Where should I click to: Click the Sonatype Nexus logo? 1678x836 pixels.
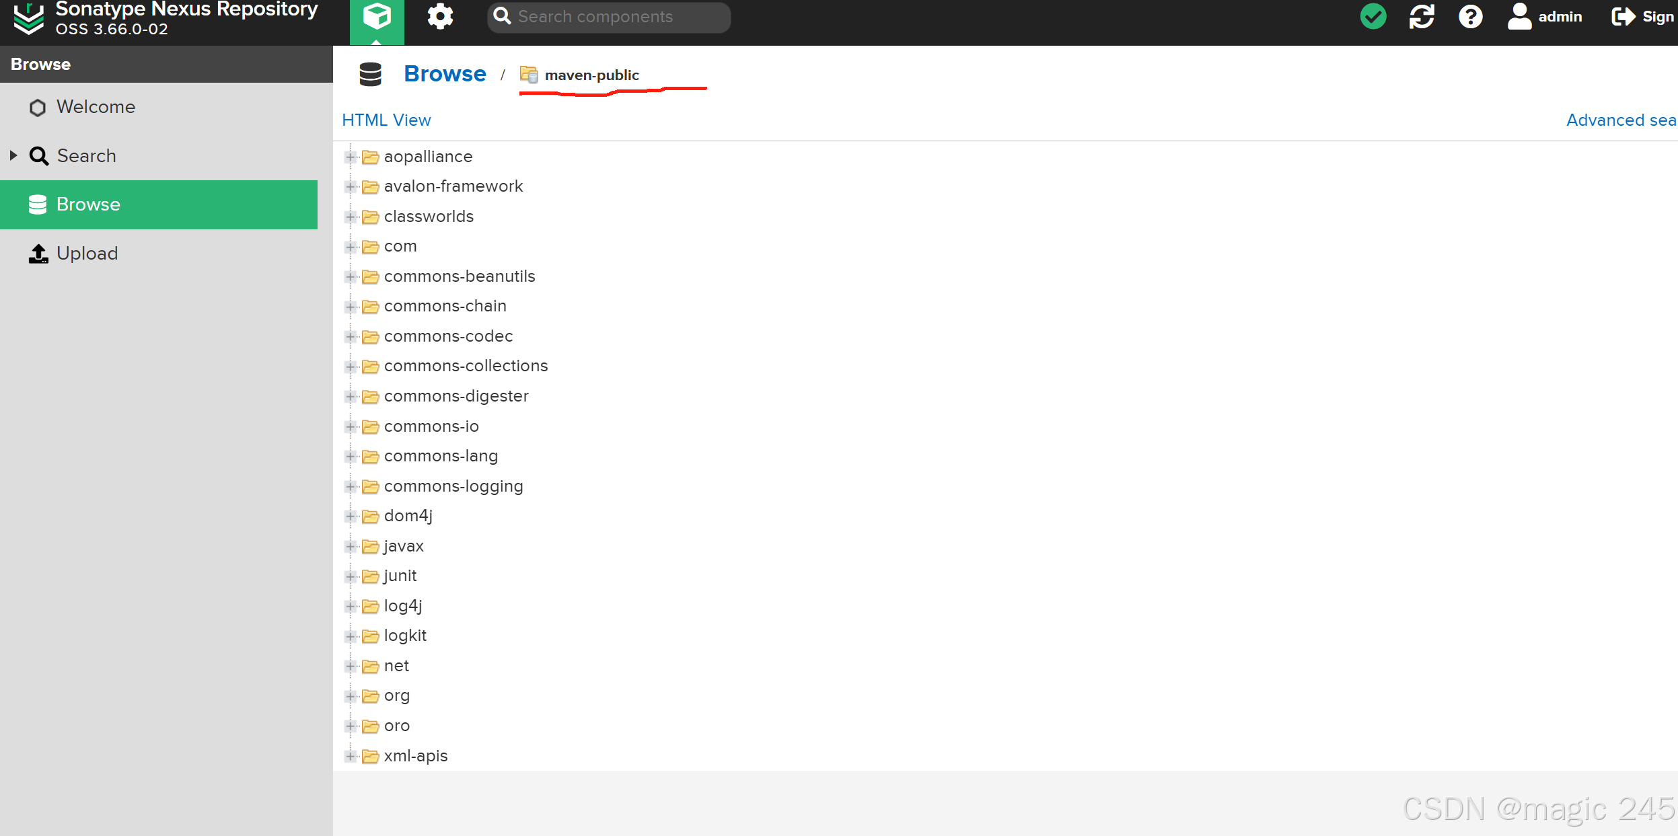(29, 18)
